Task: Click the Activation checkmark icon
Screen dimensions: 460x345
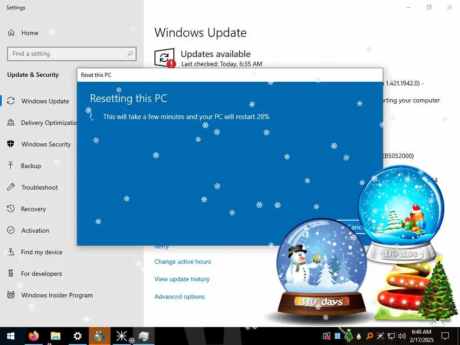Action: click(11, 230)
